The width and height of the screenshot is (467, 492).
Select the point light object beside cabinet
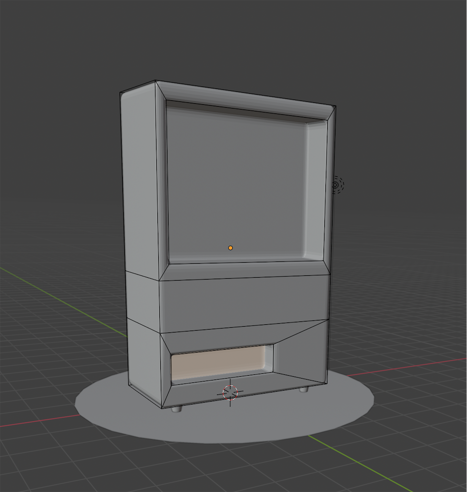336,185
